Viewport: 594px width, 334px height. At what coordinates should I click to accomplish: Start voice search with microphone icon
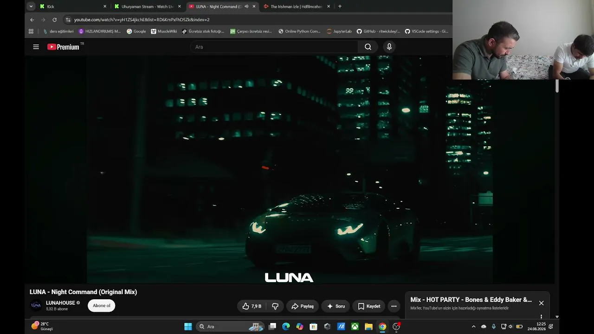[x=389, y=47]
